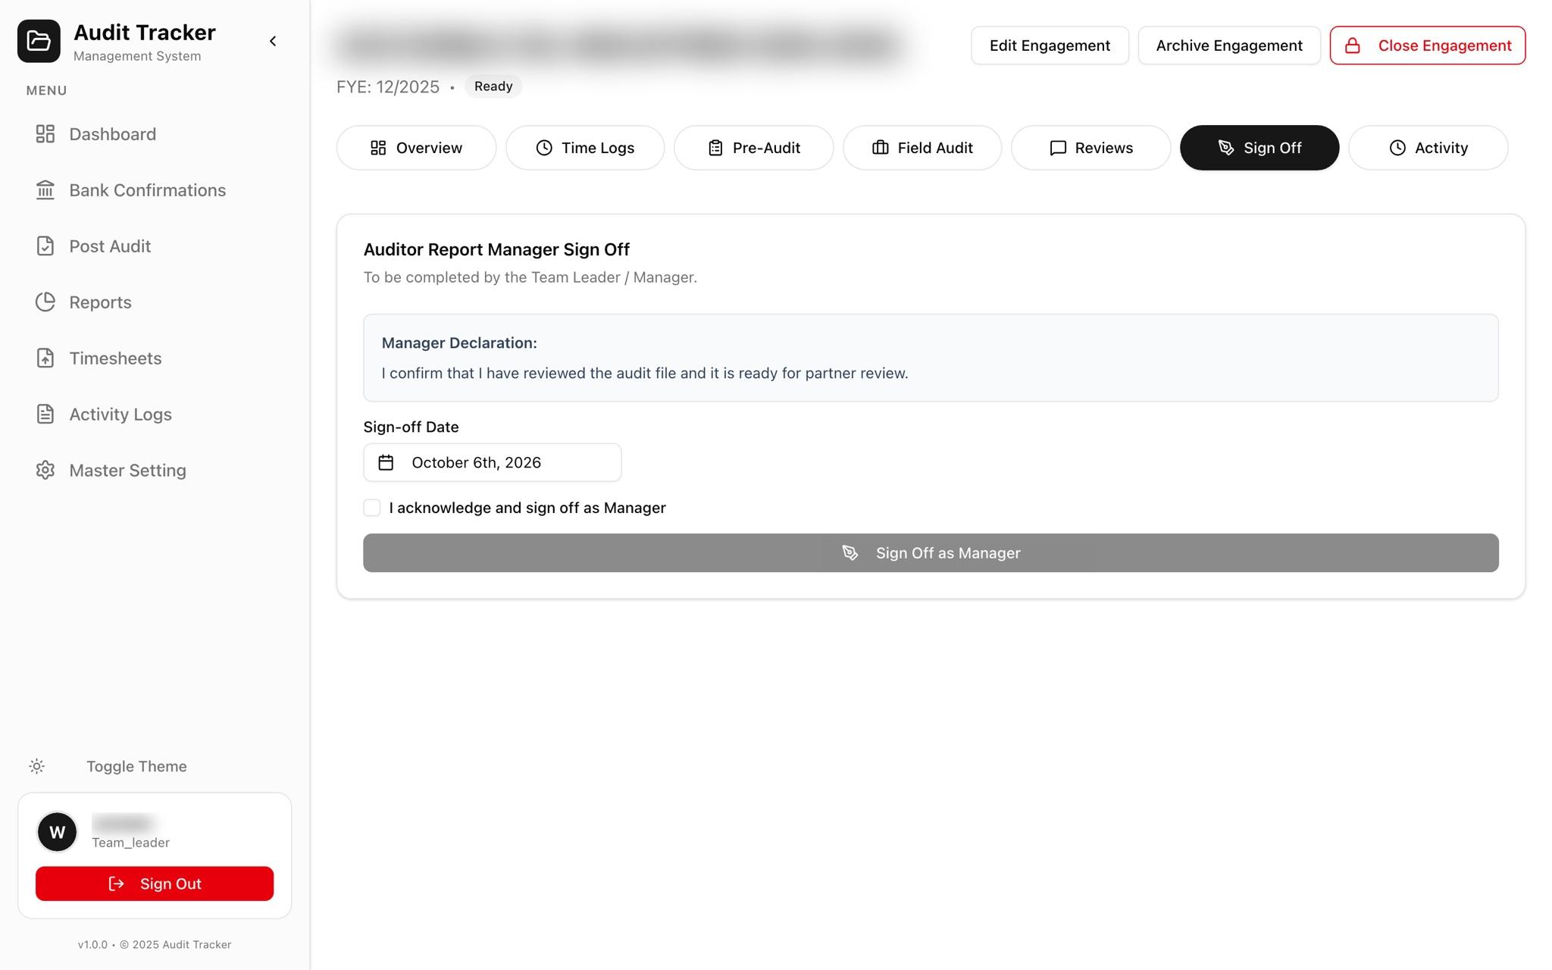
Task: Go to the Pre-Audit tab
Action: click(x=754, y=148)
